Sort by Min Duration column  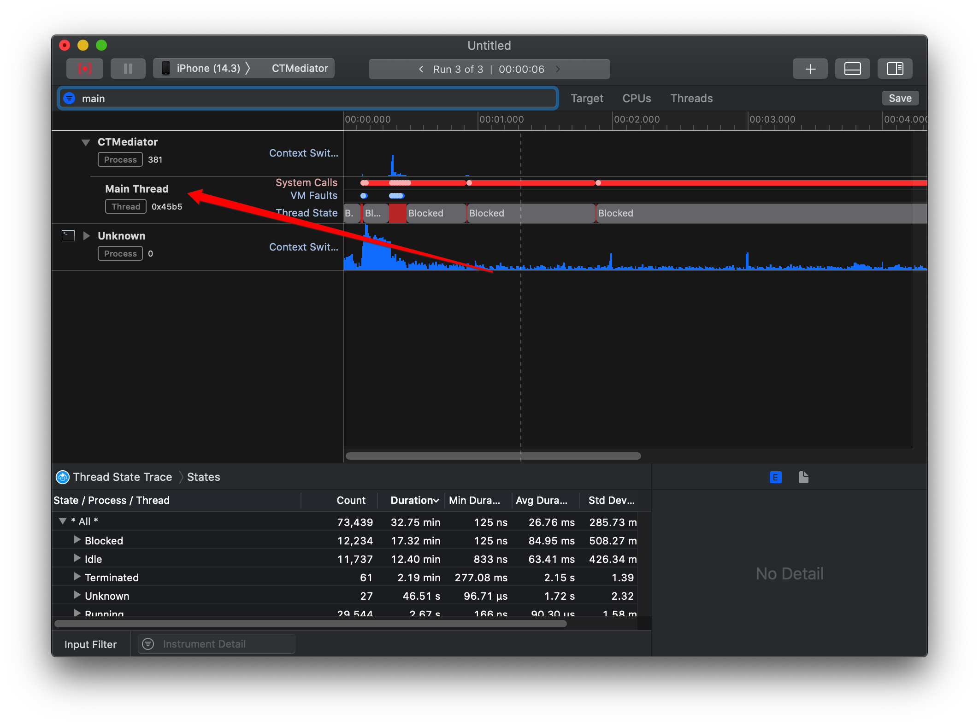pyautogui.click(x=475, y=501)
